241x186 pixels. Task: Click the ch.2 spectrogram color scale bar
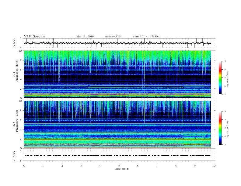(220, 128)
